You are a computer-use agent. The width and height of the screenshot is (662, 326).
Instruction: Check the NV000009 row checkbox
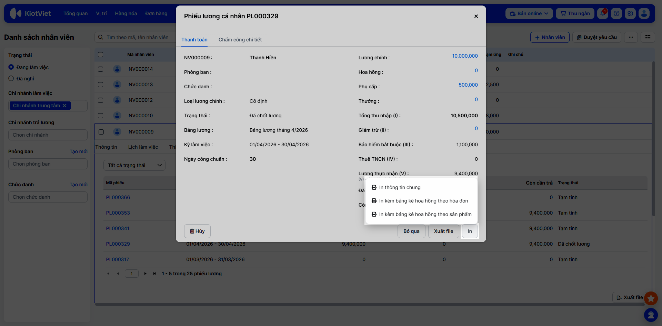pos(101,132)
